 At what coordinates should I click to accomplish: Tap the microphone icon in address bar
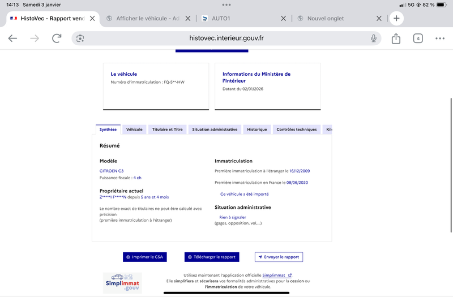[x=374, y=38]
